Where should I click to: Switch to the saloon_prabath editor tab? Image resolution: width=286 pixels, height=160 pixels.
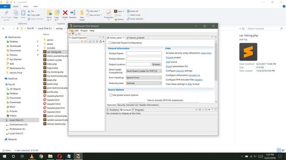137,38
